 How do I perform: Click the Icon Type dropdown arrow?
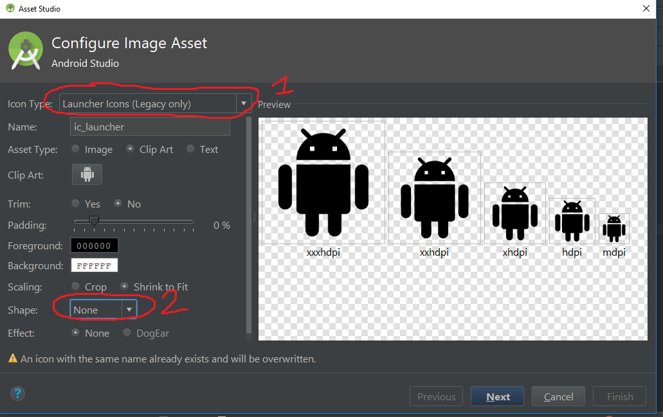click(244, 103)
